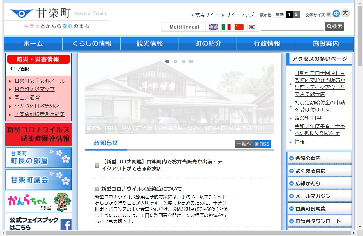Click the 検索 search button
The height and width of the screenshot is (236, 363).
pyautogui.click(x=335, y=26)
